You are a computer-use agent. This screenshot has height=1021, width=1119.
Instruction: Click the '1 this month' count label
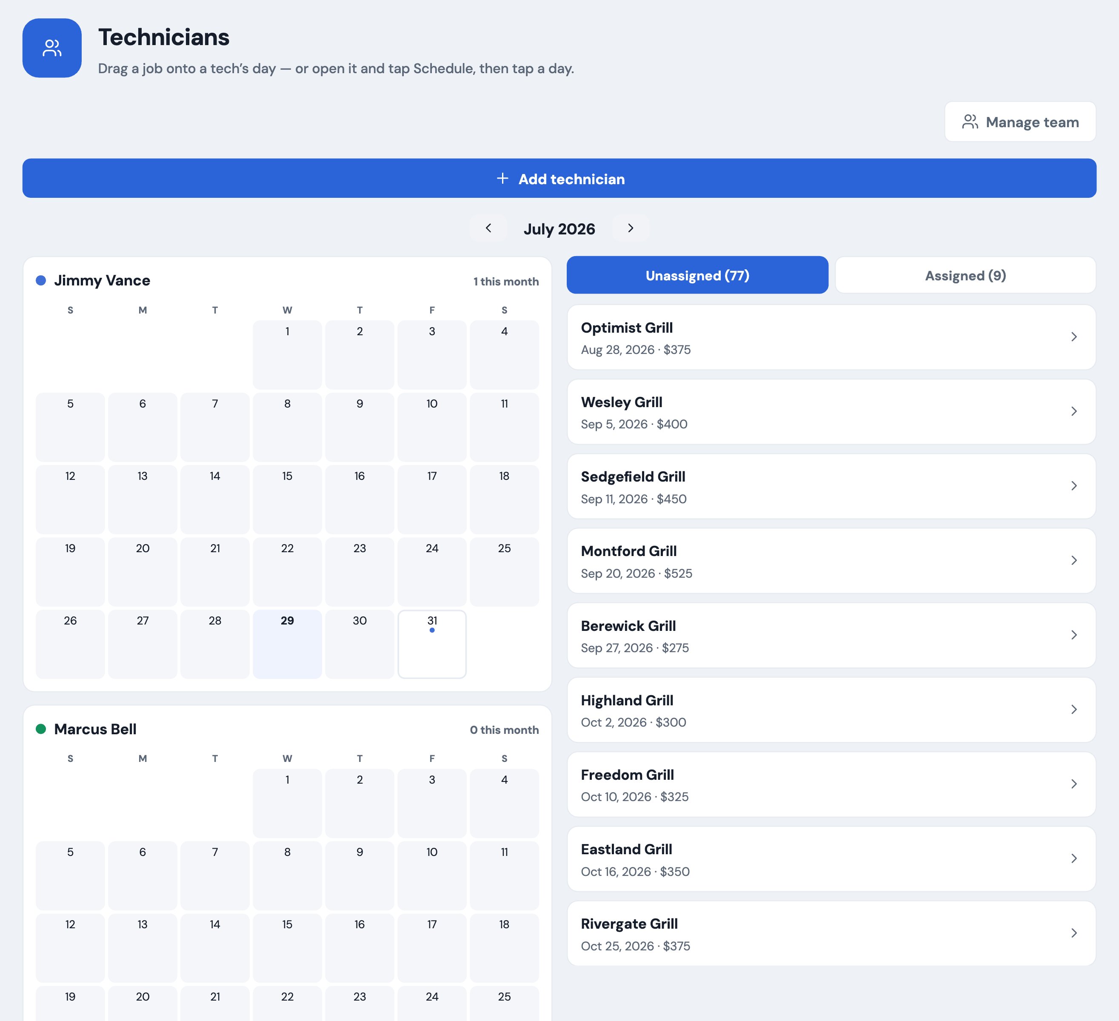pos(505,281)
